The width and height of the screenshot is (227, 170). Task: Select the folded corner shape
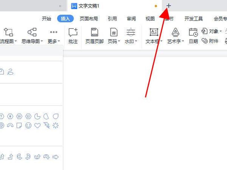pyautogui.click(x=19, y=126)
